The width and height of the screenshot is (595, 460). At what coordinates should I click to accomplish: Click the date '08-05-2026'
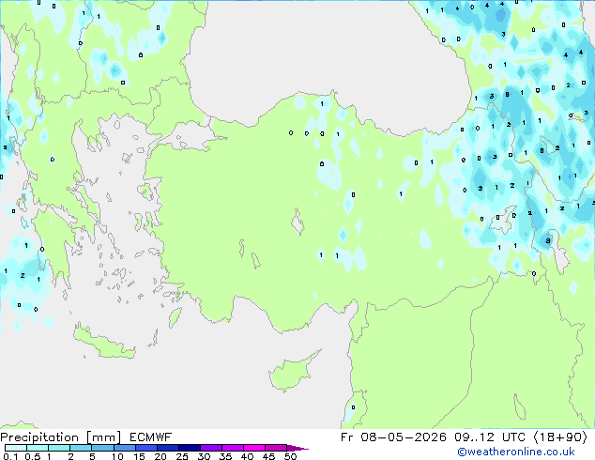404,437
